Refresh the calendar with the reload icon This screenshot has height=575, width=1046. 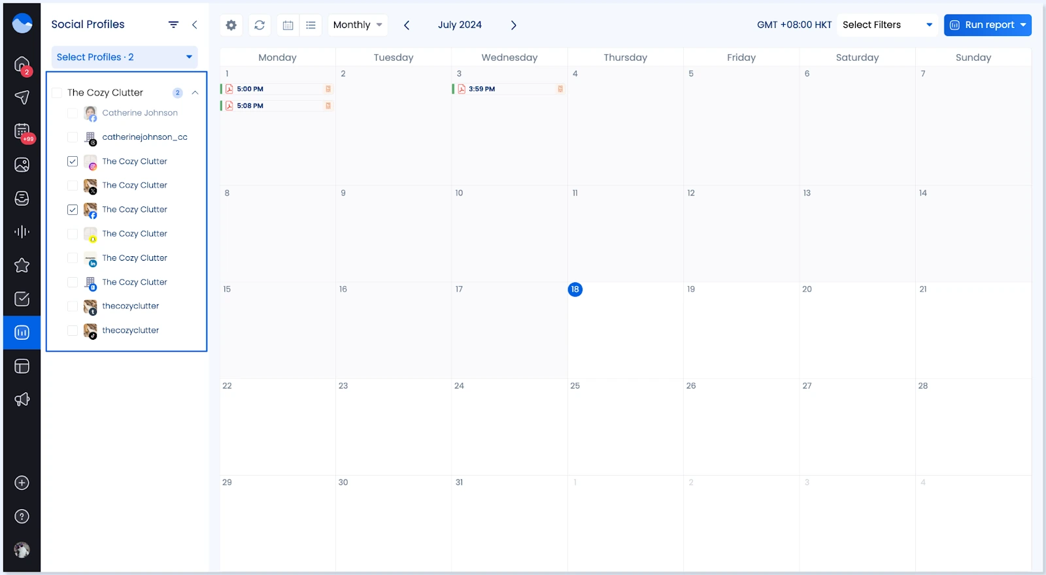(260, 25)
